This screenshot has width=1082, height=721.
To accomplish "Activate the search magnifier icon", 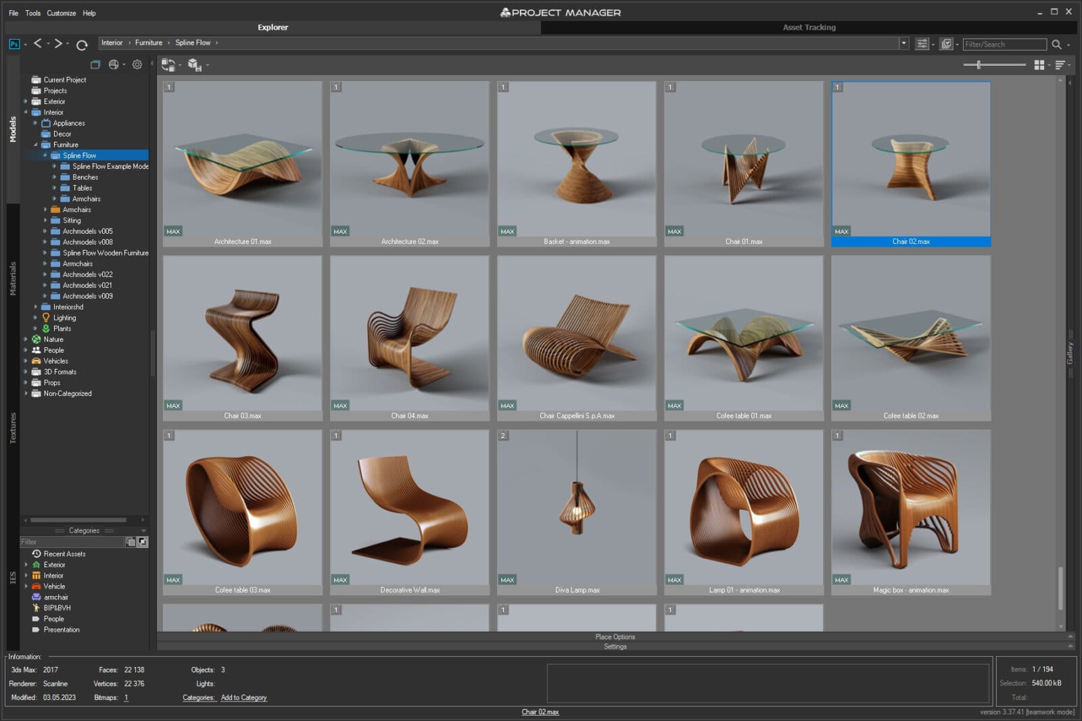I will 1056,43.
